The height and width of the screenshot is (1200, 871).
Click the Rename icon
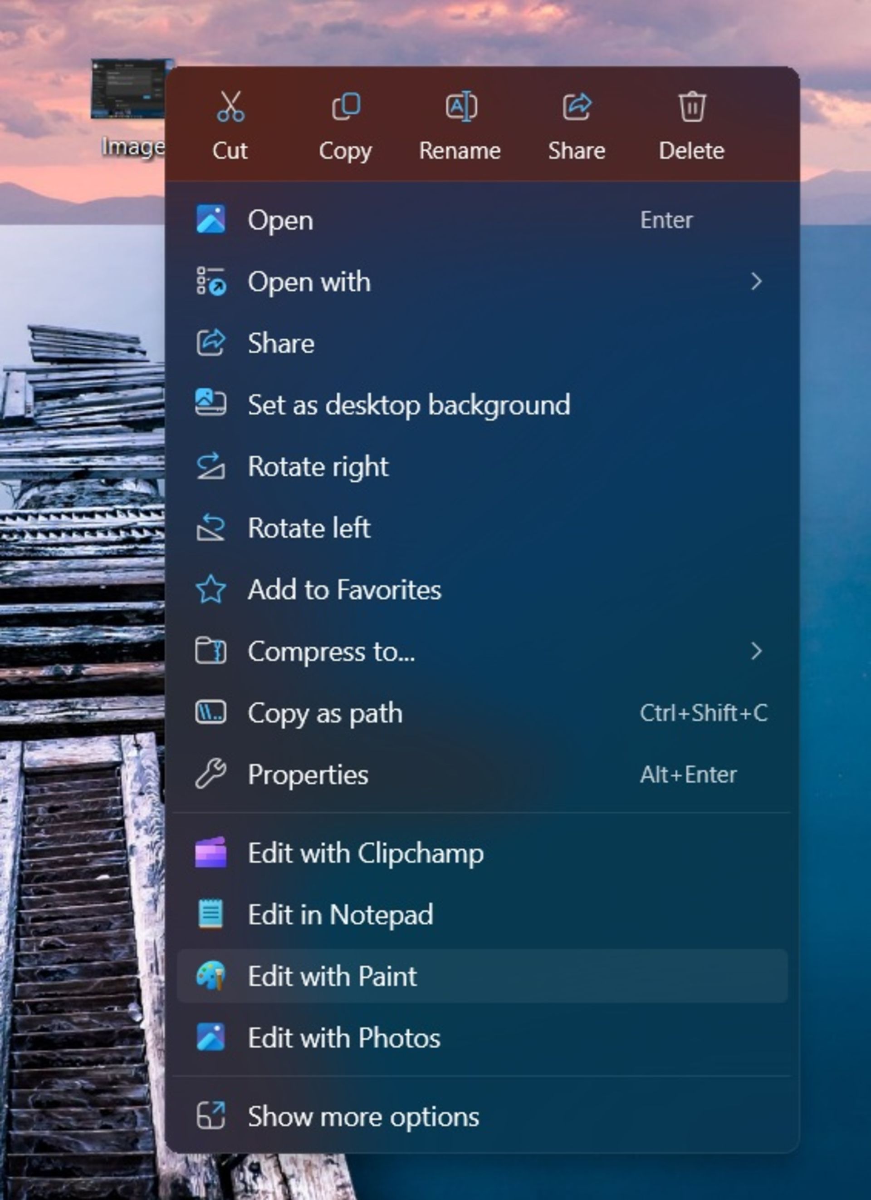461,106
